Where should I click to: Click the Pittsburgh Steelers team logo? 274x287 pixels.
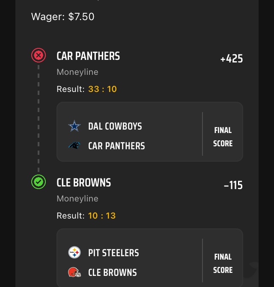tap(74, 253)
